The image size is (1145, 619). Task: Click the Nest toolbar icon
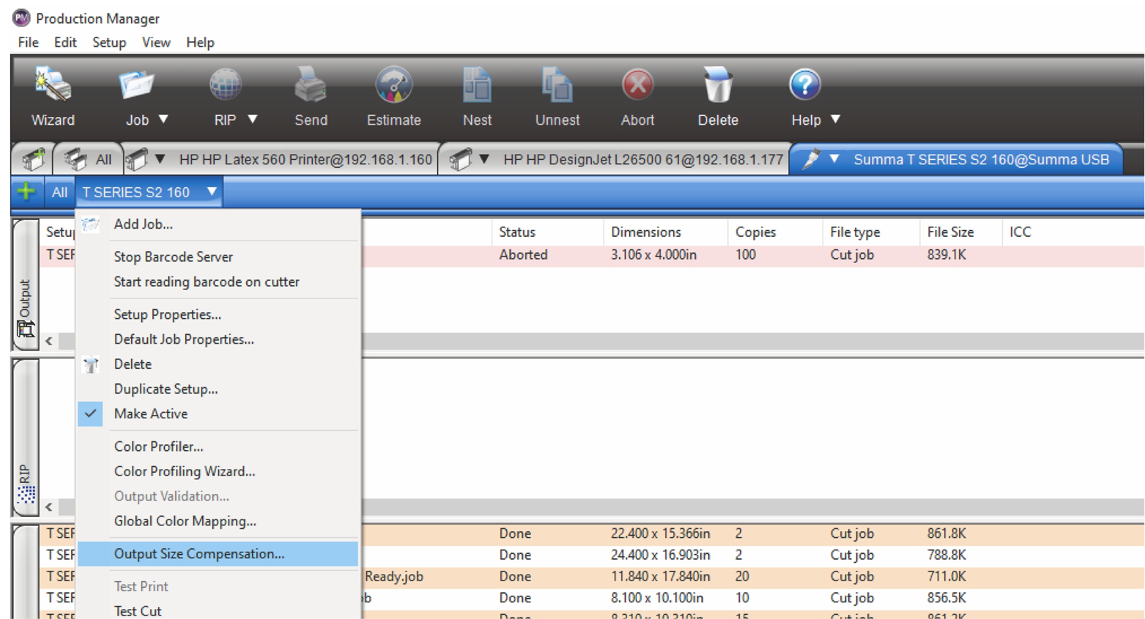(x=477, y=85)
